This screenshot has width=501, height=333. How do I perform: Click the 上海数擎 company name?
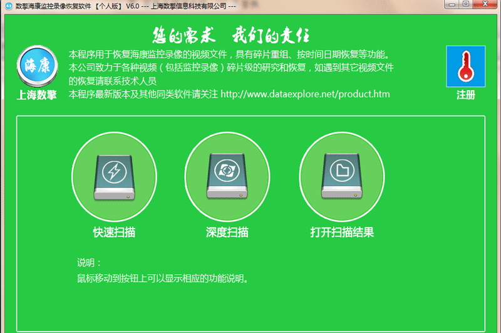pyautogui.click(x=37, y=95)
